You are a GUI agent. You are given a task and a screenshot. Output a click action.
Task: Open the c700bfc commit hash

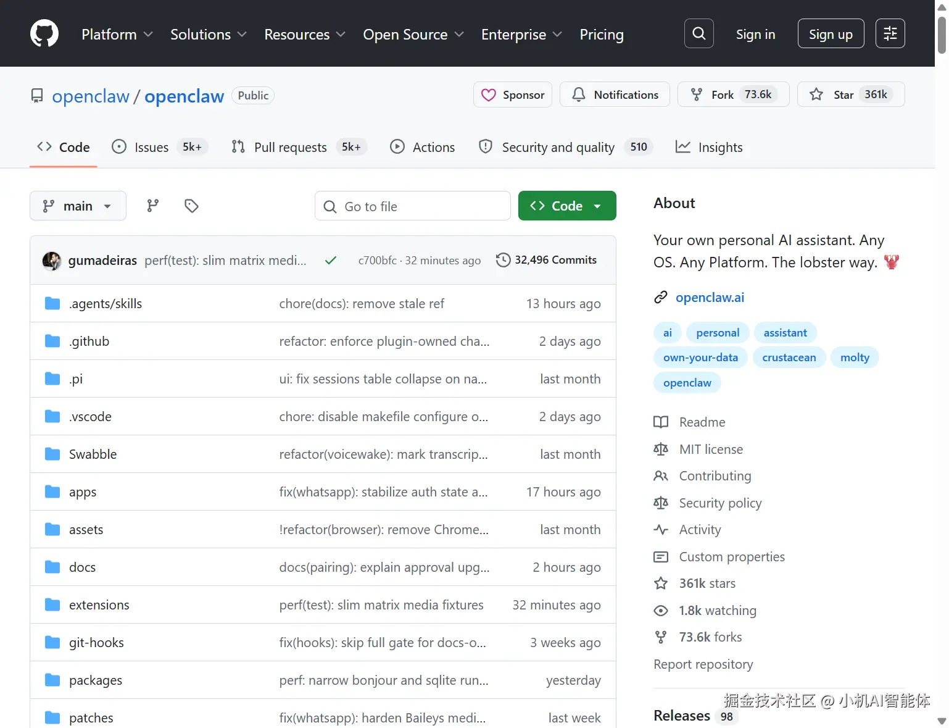tap(378, 261)
